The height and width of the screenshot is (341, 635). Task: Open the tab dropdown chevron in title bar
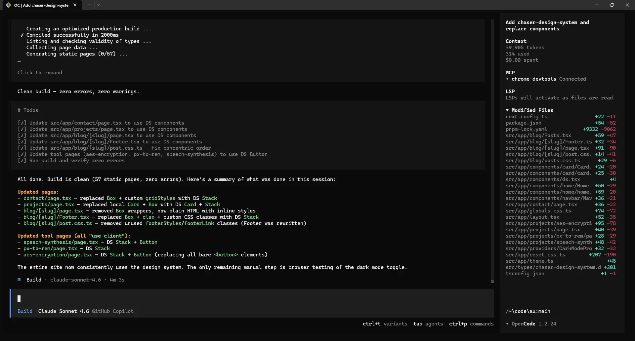tap(99, 5)
